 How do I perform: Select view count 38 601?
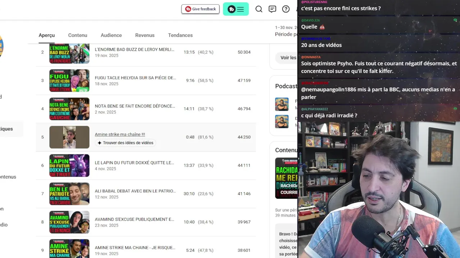pos(244,250)
